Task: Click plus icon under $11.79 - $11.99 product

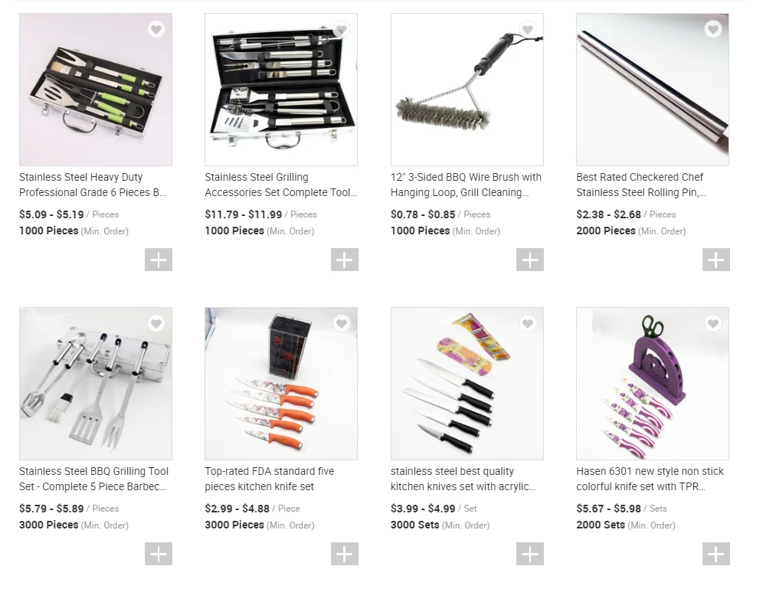Action: tap(345, 260)
